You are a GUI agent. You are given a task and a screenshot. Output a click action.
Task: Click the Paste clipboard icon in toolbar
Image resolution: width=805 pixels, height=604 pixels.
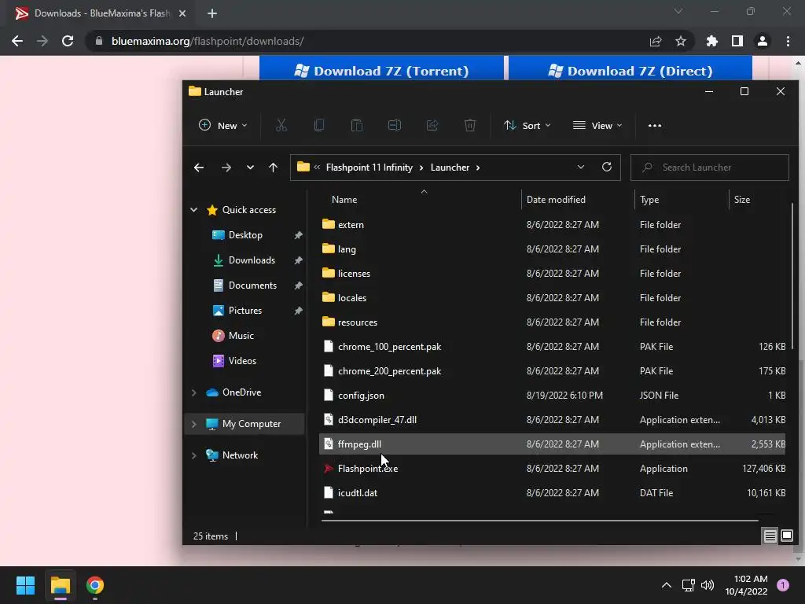pos(357,125)
